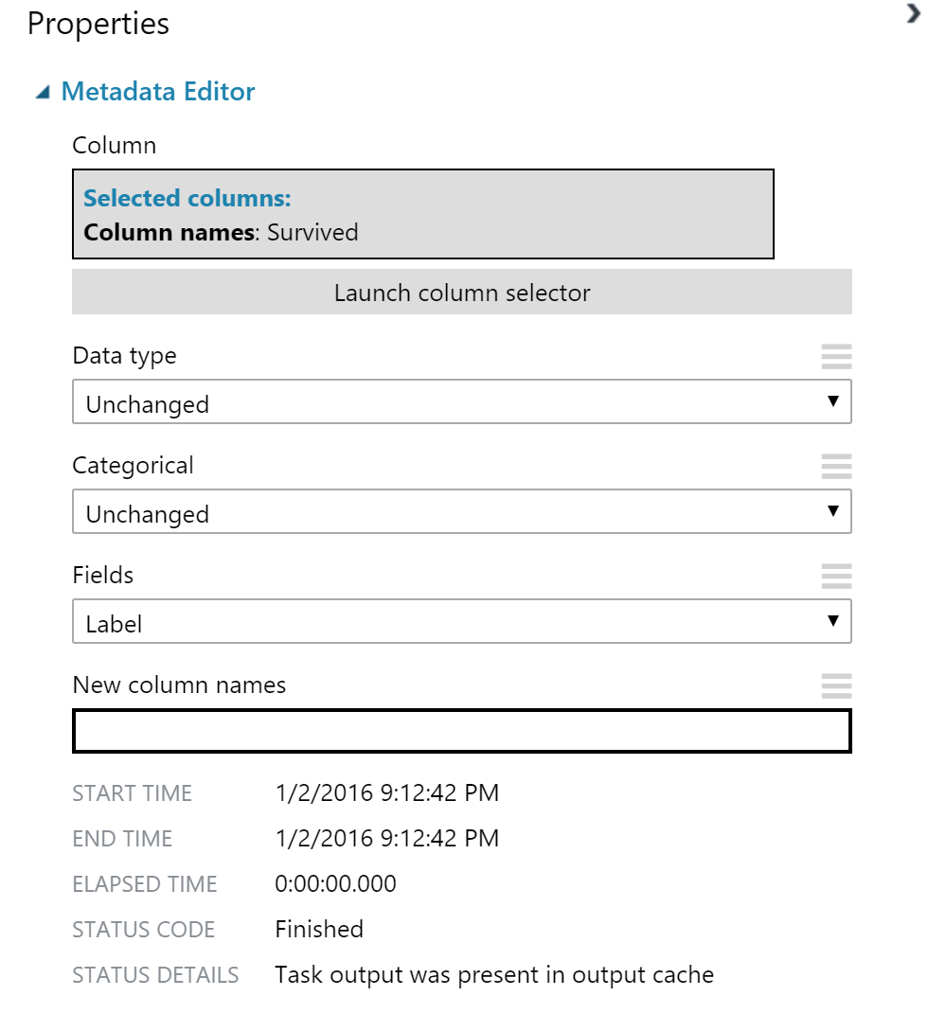
Task: Open the New column names menu icon
Action: coord(836,685)
